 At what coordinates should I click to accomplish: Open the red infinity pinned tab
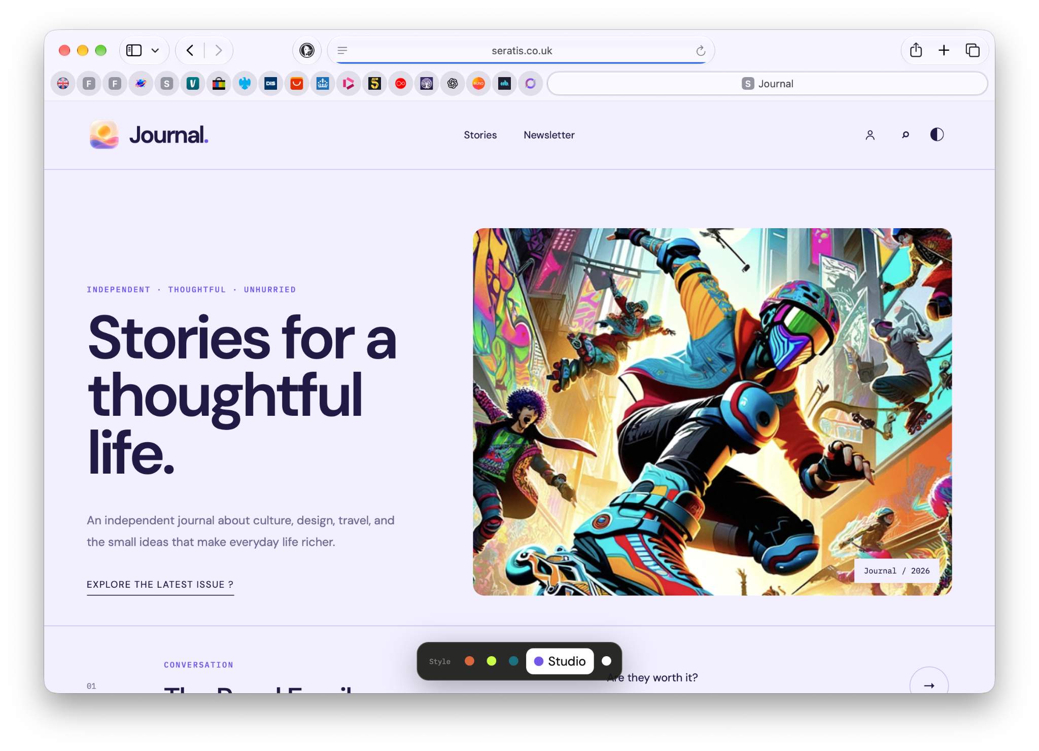click(x=401, y=84)
